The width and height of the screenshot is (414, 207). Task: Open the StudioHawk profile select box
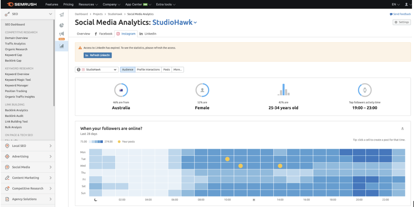click(x=97, y=70)
